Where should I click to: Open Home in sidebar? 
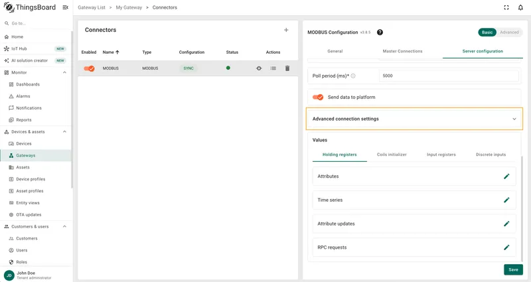coord(36,36)
